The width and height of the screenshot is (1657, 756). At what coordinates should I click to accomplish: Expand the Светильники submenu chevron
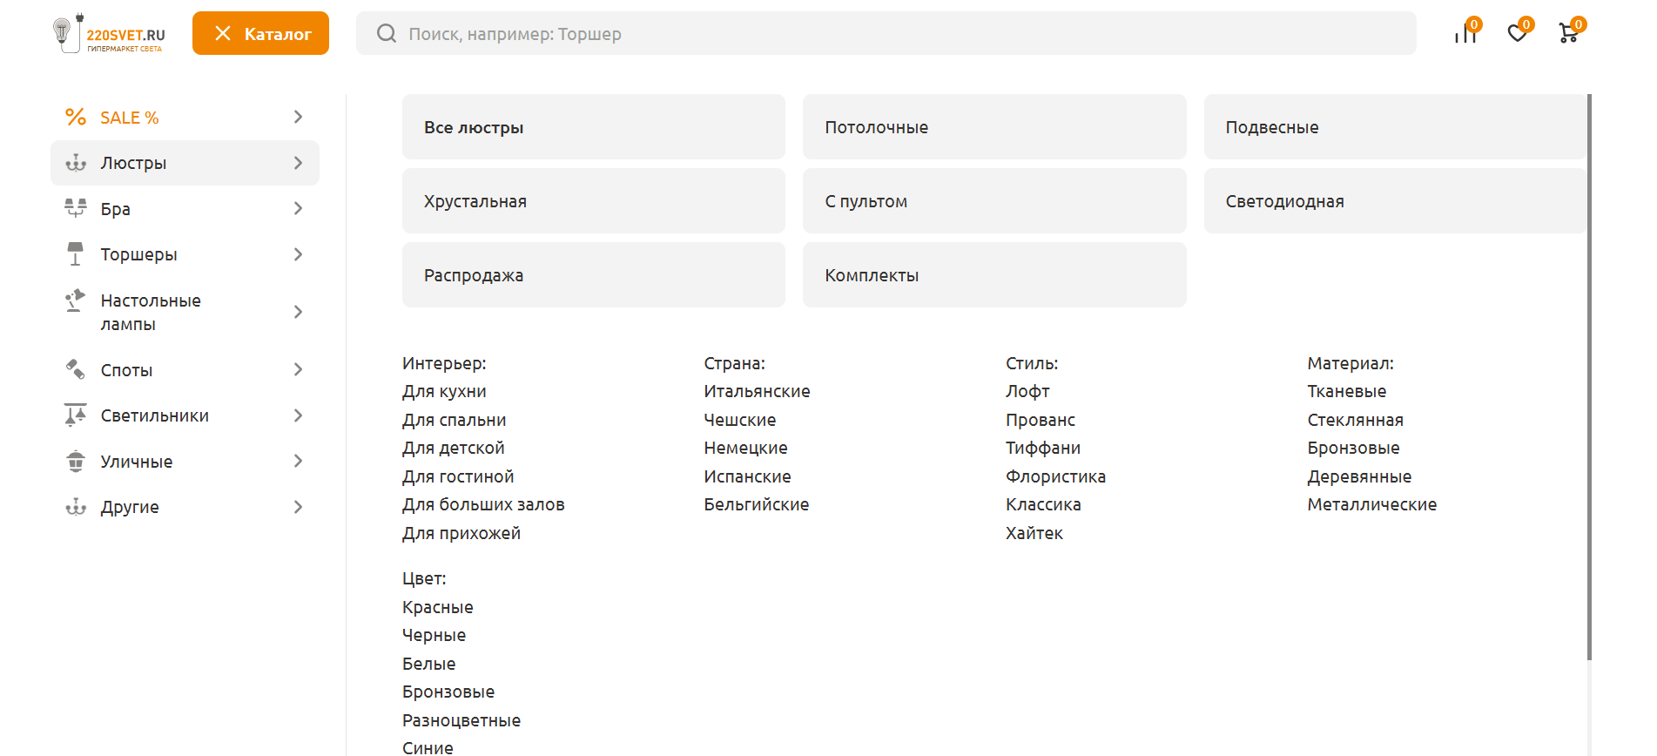pos(298,415)
